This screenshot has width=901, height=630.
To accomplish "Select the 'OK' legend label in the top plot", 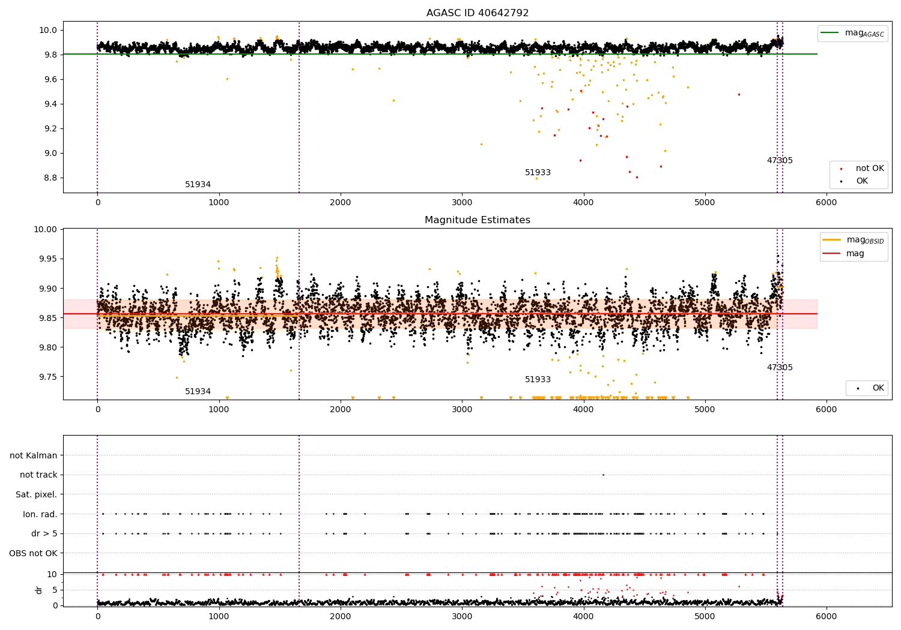I will point(862,181).
